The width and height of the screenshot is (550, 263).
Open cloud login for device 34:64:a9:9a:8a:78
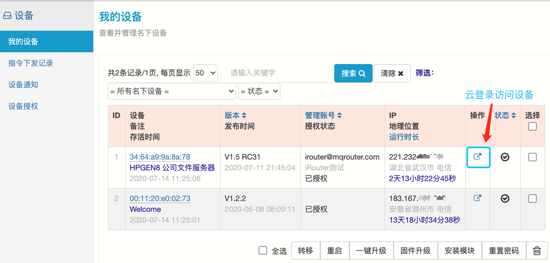pos(477,157)
